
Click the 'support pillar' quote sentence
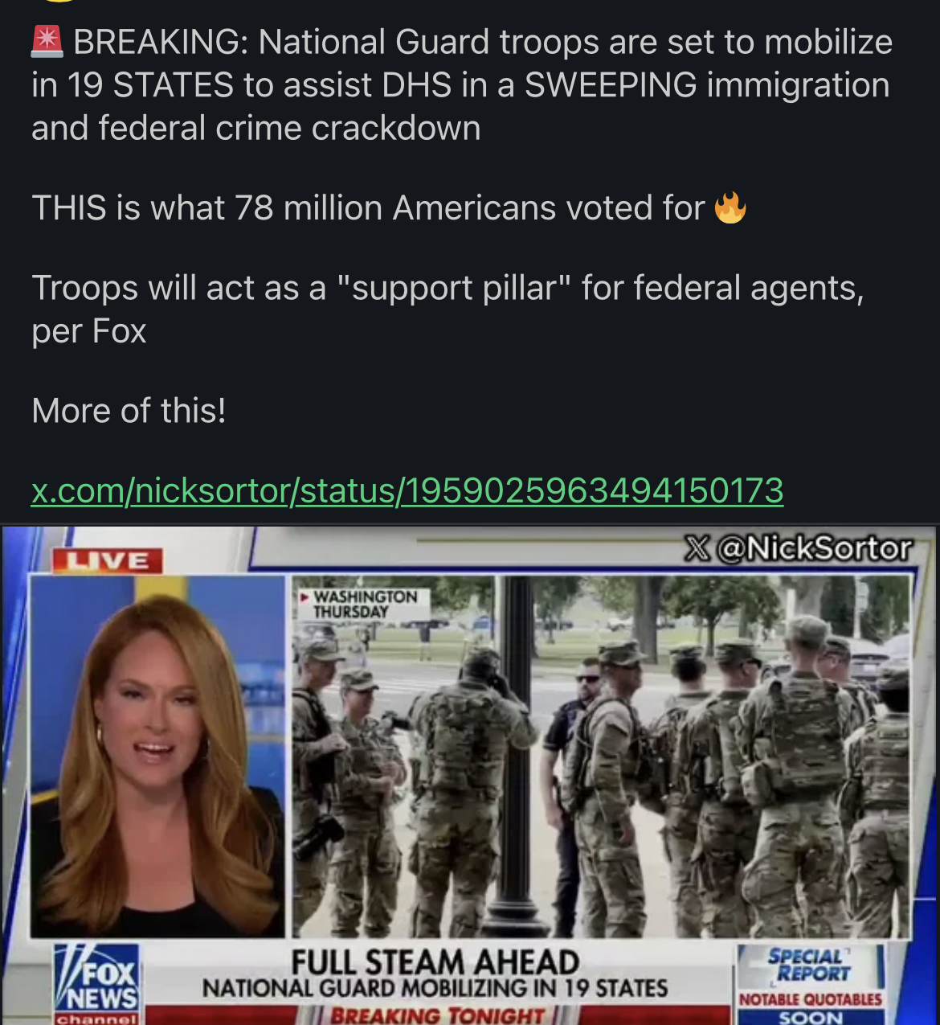tap(448, 310)
